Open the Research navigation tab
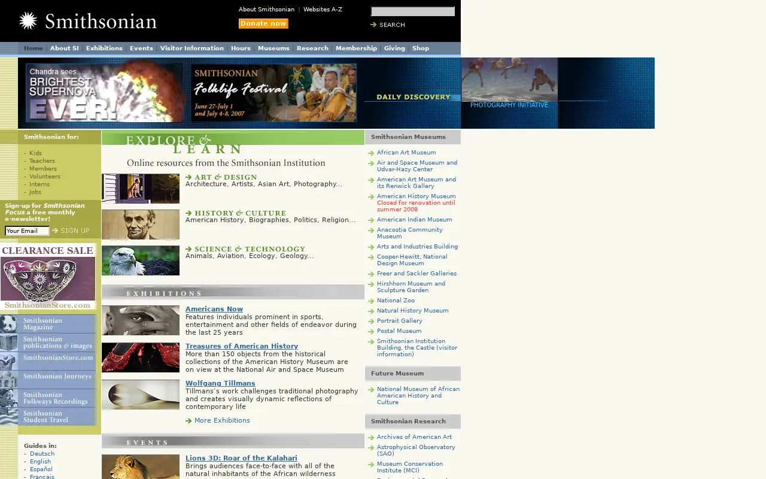Screen dimensions: 766x479 [x=312, y=48]
